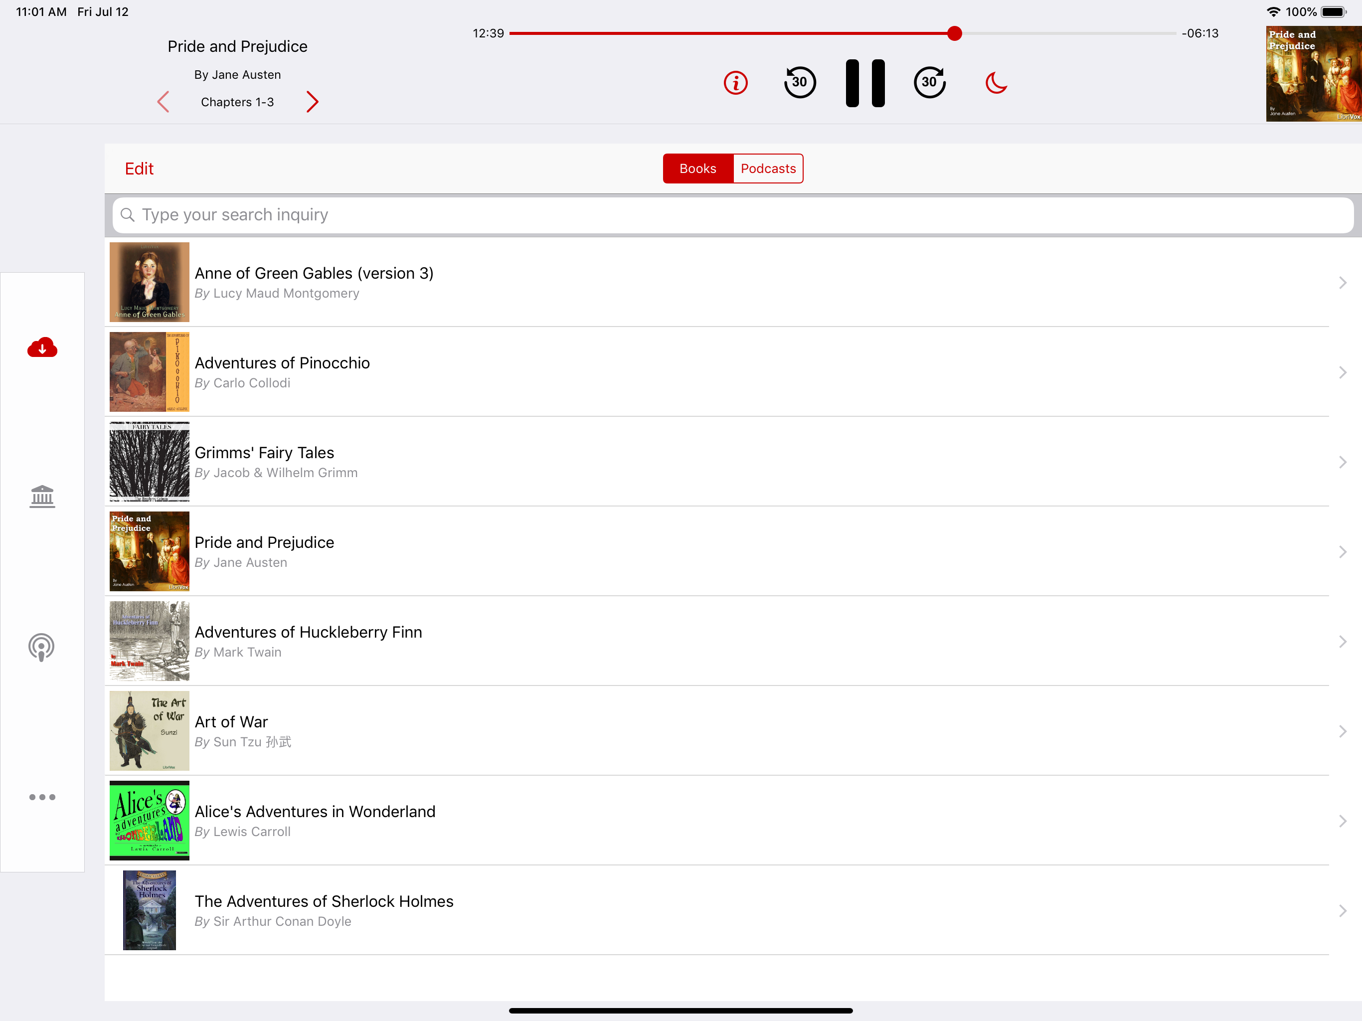Click the playback progress slider handle
Image resolution: width=1362 pixels, height=1021 pixels.
click(954, 33)
